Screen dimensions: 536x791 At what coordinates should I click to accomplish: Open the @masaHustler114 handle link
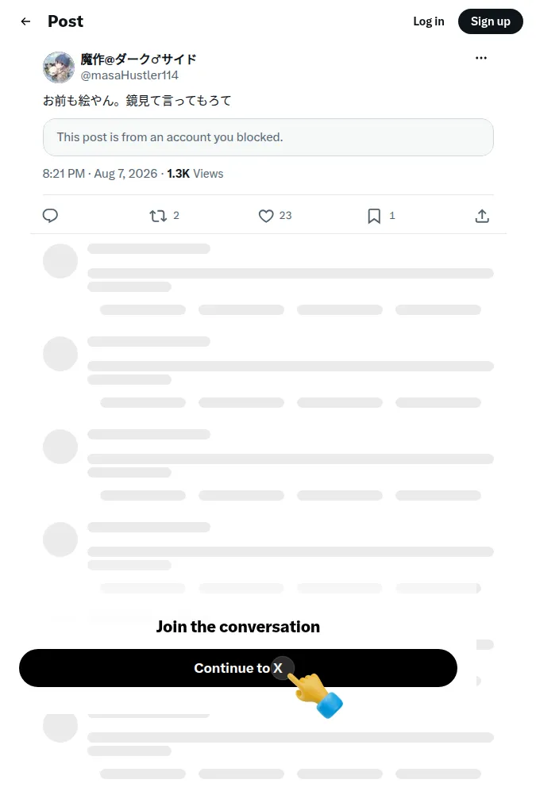(x=129, y=75)
